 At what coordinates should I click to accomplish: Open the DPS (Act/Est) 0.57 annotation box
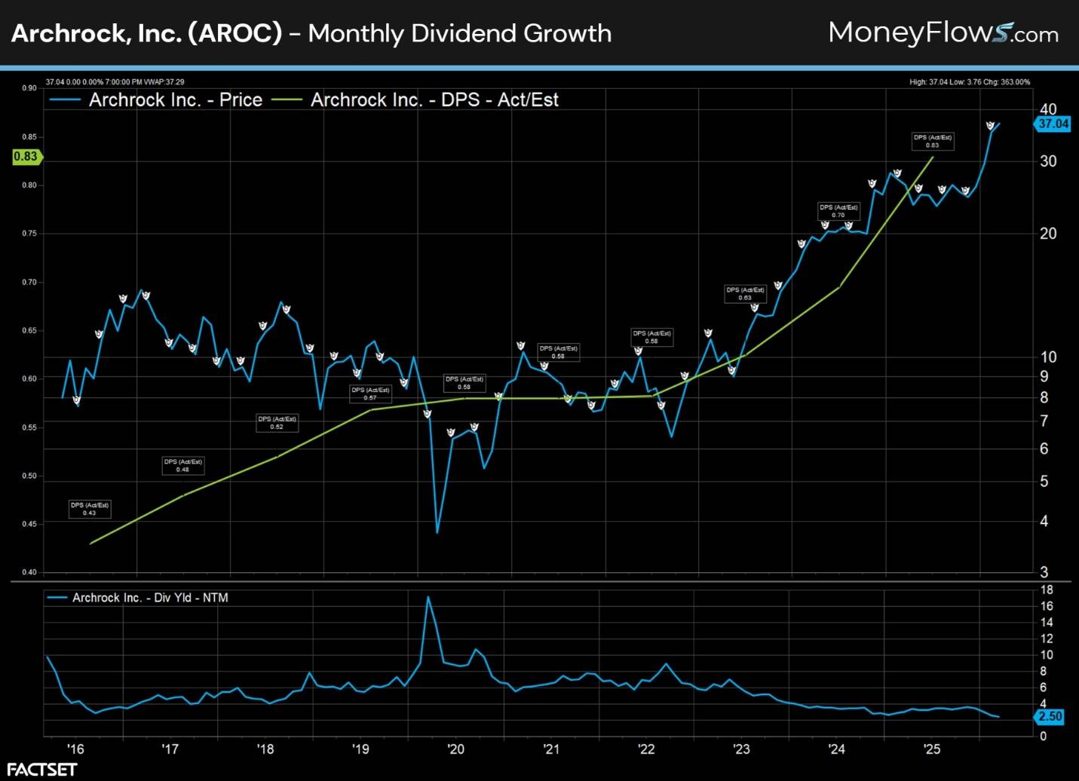(370, 394)
